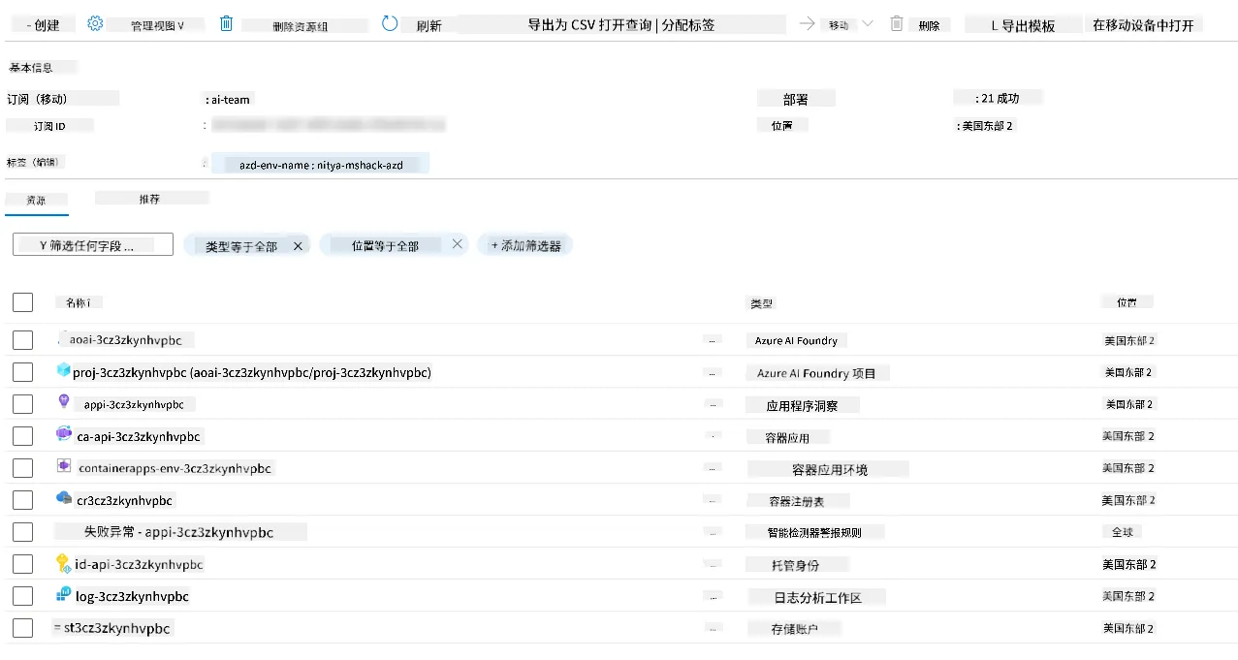
Task: Open the 管理视图 dropdown menu
Action: (x=157, y=25)
